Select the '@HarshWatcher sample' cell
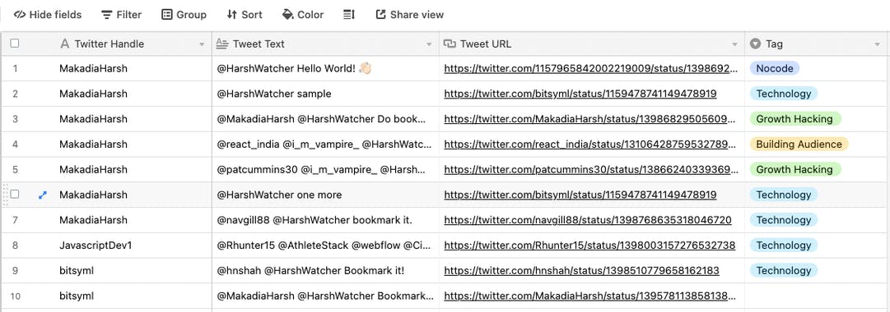This screenshot has width=890, height=312. pyautogui.click(x=325, y=94)
